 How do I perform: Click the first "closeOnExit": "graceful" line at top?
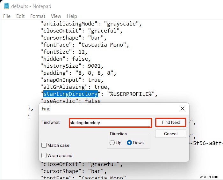click(81, 31)
